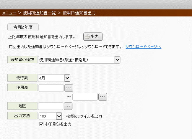Open the 発行期 month dropdown

[67, 78]
